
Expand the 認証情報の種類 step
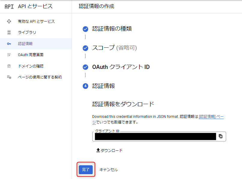[112, 29]
